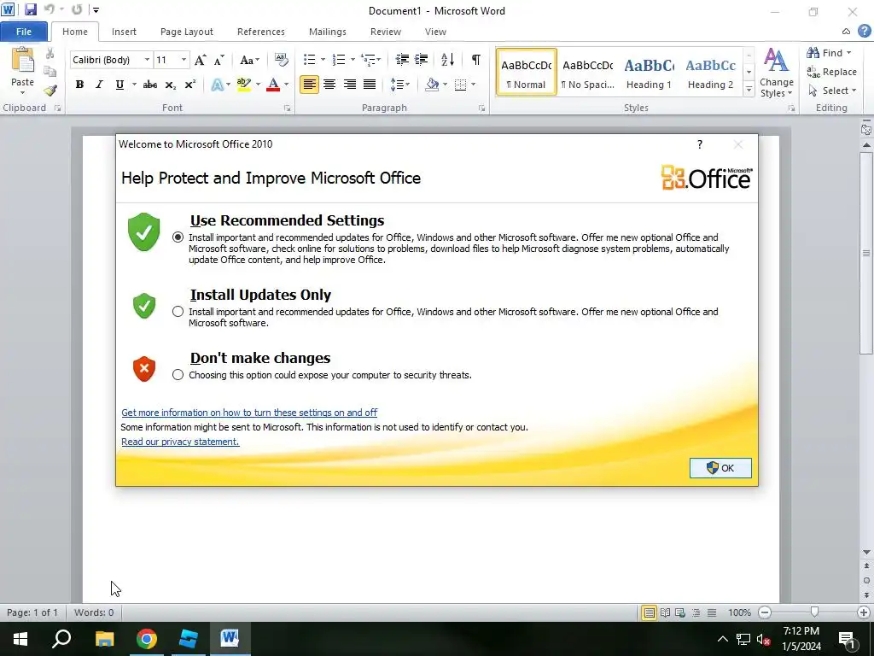Select Don't make changes radio button

pos(178,375)
